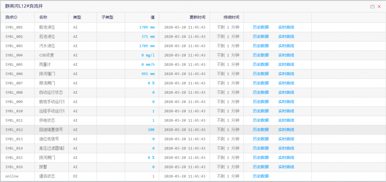Screen dimensions: 386x182
Task: Open 实时曲线 for SYBL_008 自动运行状态
Action: 286,93
